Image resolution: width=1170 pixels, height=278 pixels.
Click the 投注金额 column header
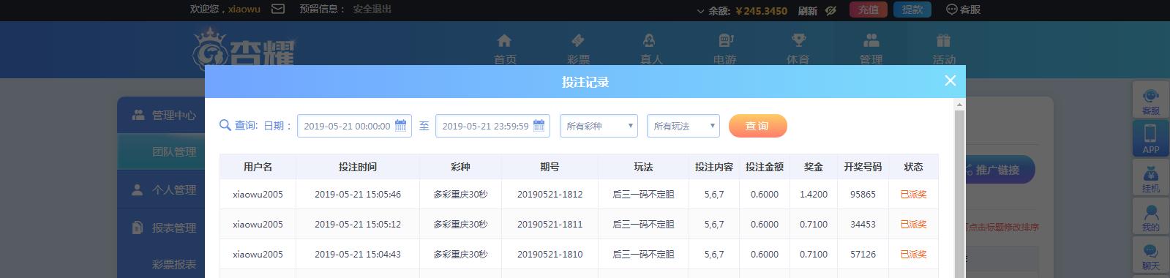[765, 167]
